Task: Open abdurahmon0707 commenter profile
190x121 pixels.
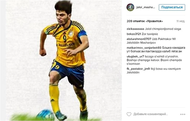Action: tap(139, 39)
